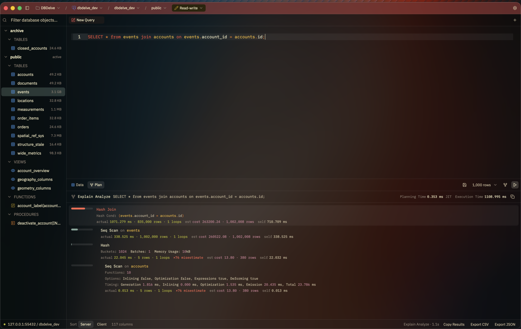This screenshot has width=521, height=329.
Task: Select the spatial_ref_sys table row
Action: click(33, 136)
